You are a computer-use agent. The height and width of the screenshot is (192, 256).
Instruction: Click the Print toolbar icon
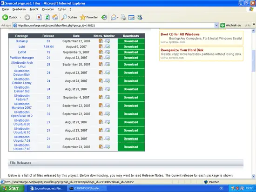tap(123, 17)
